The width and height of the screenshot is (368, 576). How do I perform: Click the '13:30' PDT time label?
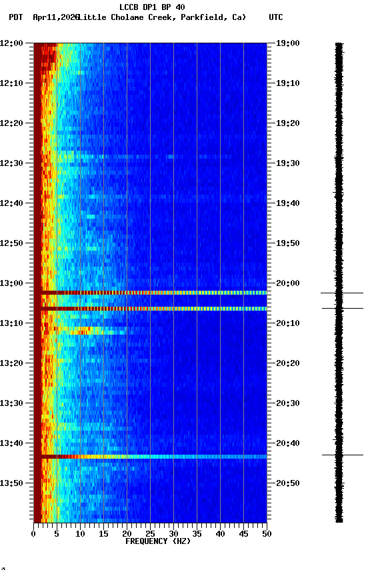[11, 404]
